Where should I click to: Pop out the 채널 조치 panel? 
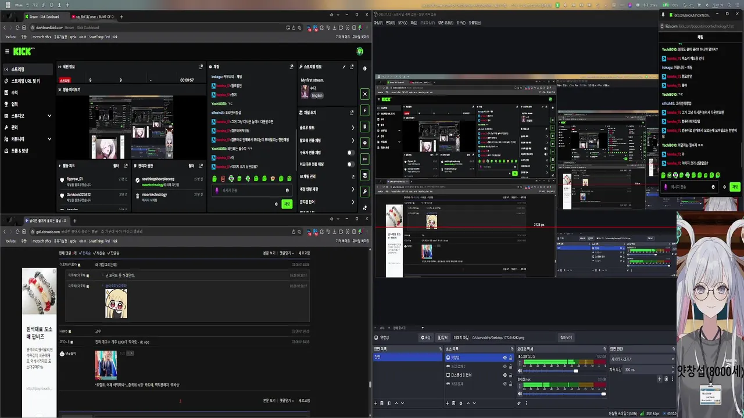coord(352,113)
